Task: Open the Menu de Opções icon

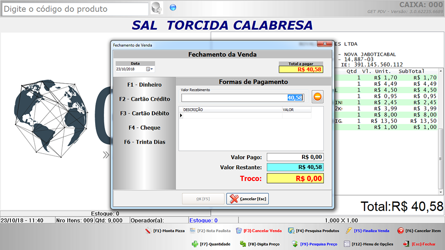Action: (x=348, y=244)
